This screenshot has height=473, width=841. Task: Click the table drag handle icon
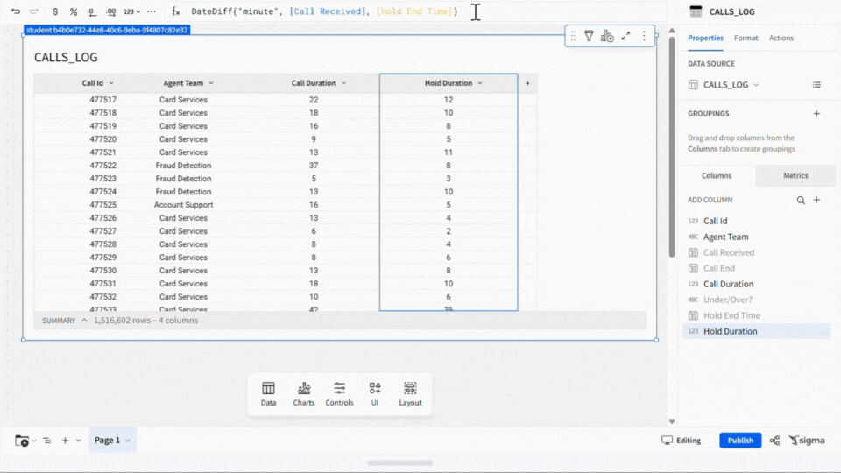point(573,36)
